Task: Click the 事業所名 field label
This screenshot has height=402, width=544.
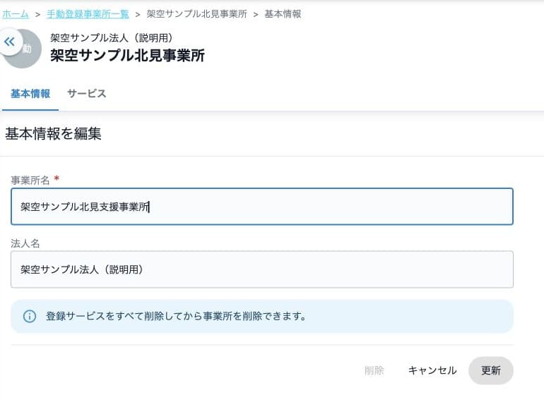Action: pos(30,180)
